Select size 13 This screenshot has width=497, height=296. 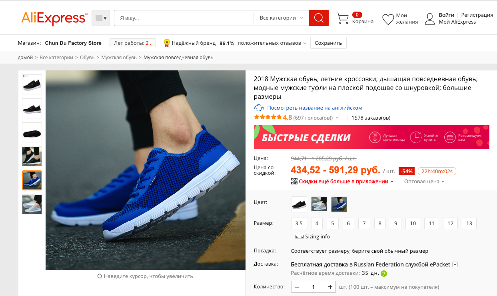coord(469,223)
